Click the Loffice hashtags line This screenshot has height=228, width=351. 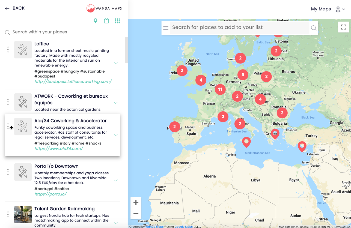coord(70,74)
